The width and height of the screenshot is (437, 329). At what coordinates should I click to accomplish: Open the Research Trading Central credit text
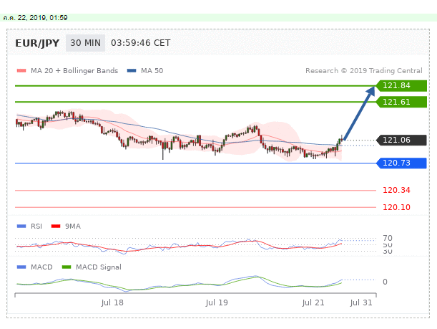coord(365,71)
